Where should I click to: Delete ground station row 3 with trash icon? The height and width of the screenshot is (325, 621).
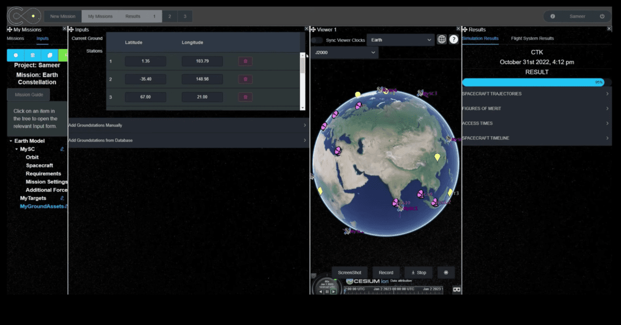click(x=245, y=97)
